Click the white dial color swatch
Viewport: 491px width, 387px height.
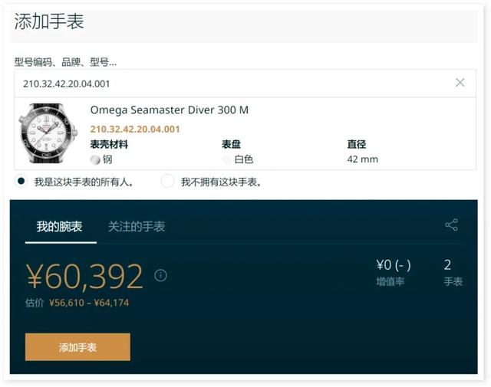[227, 159]
